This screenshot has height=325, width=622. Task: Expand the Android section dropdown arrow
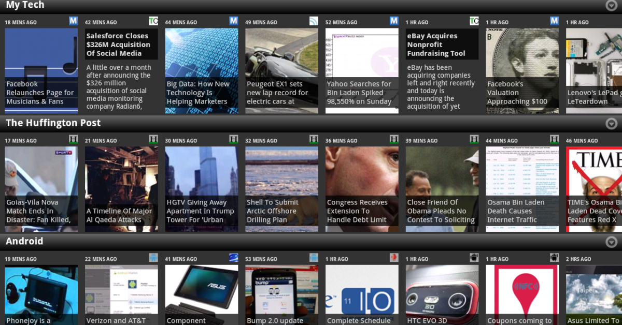[x=611, y=242]
